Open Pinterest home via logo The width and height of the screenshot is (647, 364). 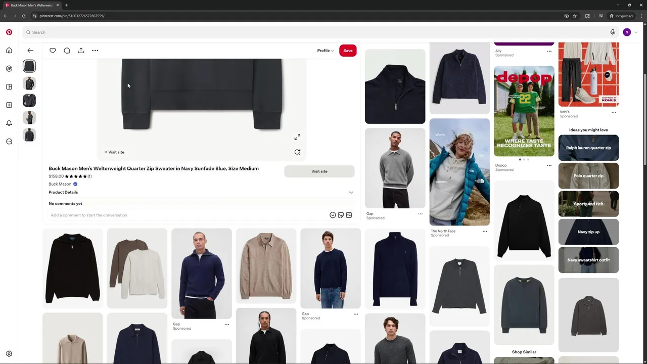coord(9,32)
